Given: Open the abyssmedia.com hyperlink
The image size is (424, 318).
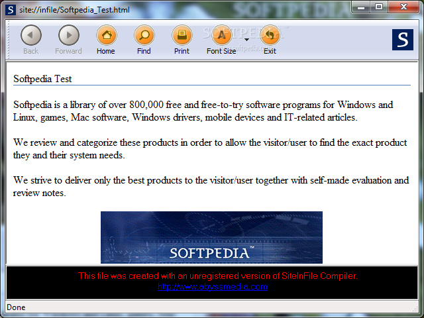Looking at the screenshot, I should point(213,287).
